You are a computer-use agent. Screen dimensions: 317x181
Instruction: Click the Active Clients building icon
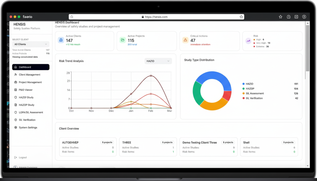tap(61, 40)
